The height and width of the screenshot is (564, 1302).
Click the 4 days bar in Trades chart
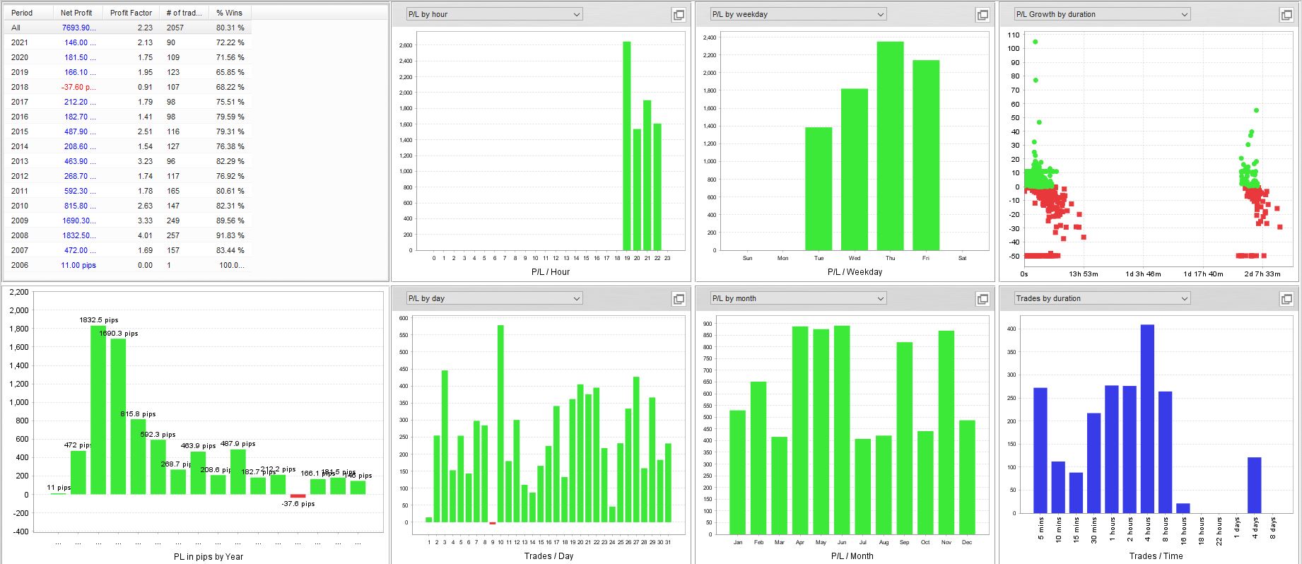tap(1254, 485)
